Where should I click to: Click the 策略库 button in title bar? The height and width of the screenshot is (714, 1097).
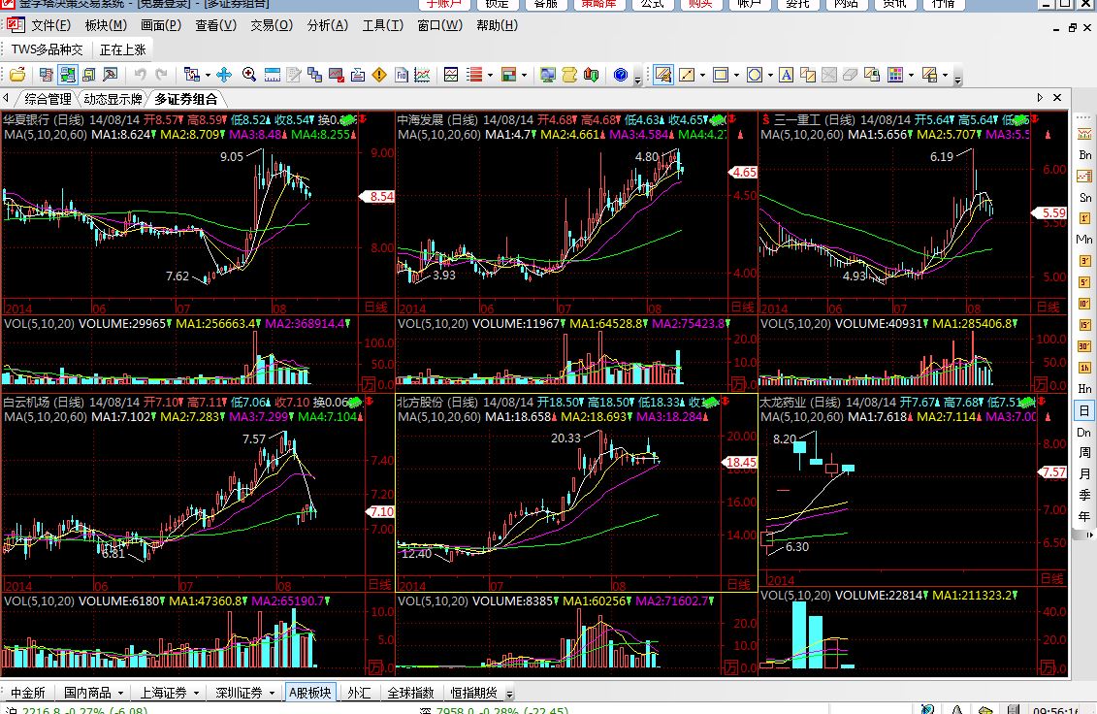pyautogui.click(x=598, y=4)
